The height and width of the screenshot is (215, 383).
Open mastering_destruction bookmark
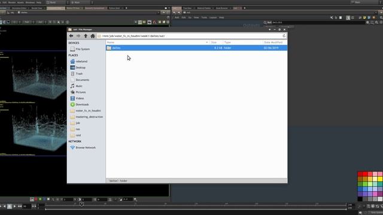[86, 117]
